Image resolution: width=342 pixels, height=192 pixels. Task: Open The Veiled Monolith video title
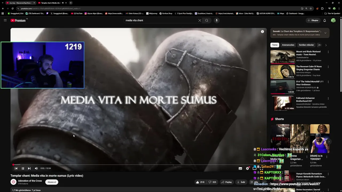[x=310, y=83]
